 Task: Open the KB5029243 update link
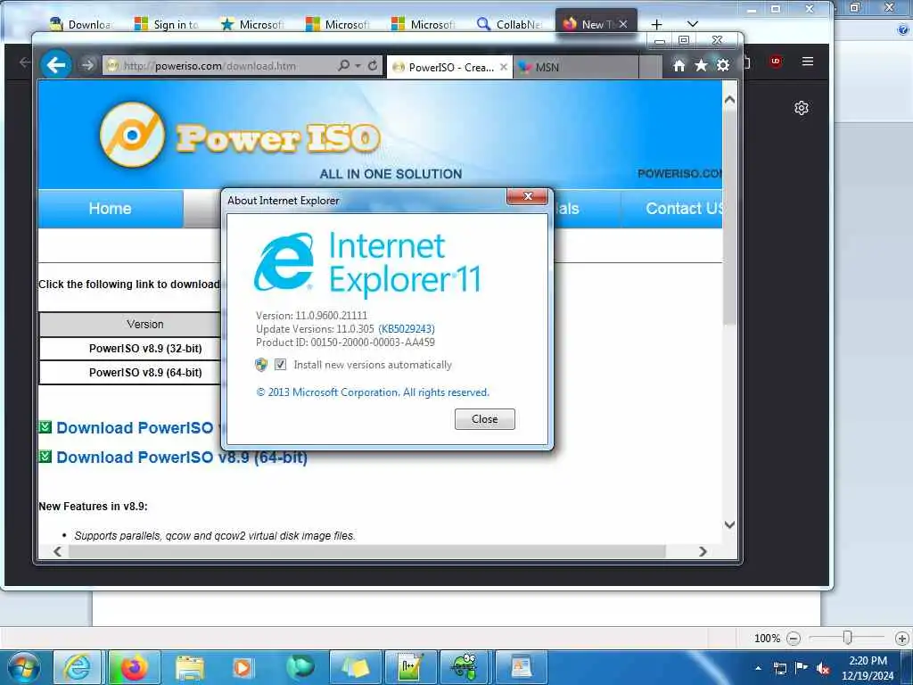pyautogui.click(x=407, y=329)
